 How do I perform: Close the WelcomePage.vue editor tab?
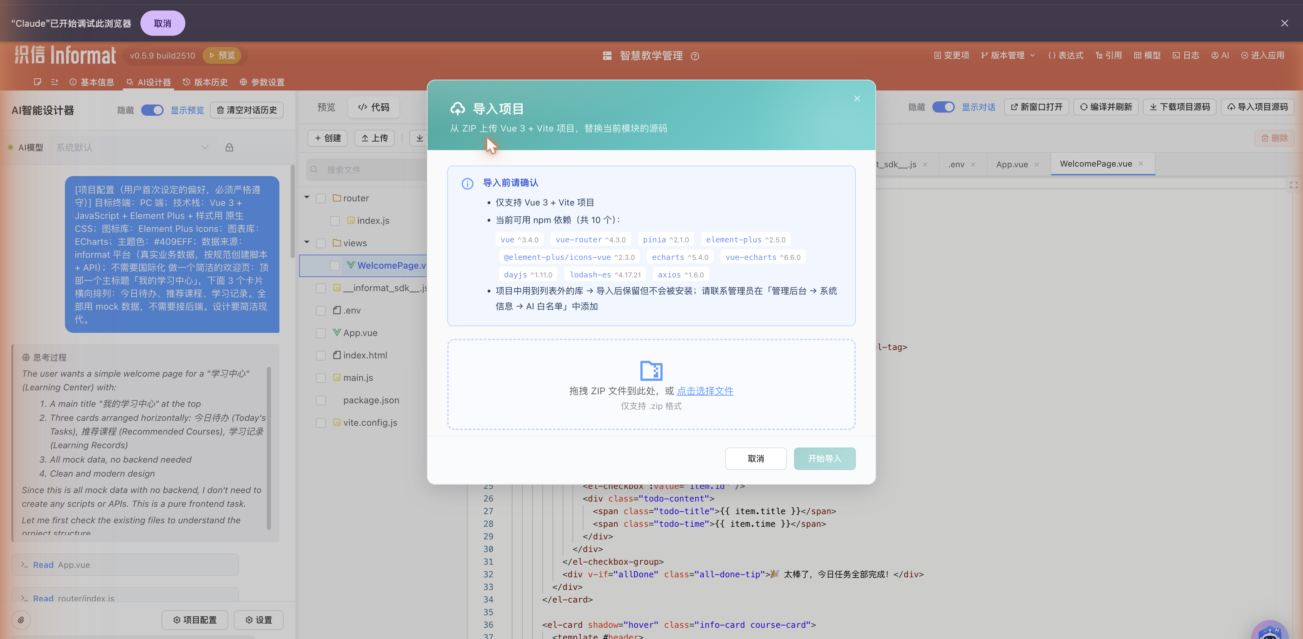(1140, 164)
